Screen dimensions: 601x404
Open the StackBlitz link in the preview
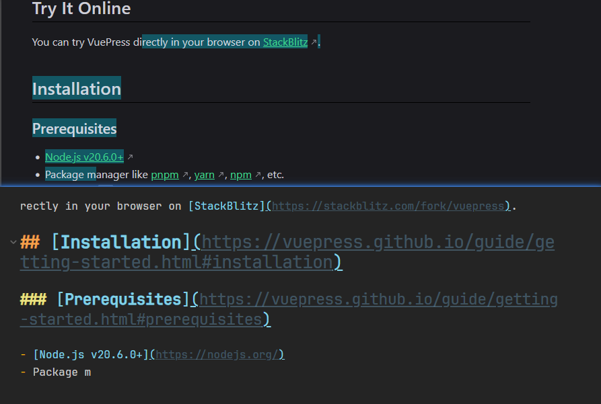285,42
